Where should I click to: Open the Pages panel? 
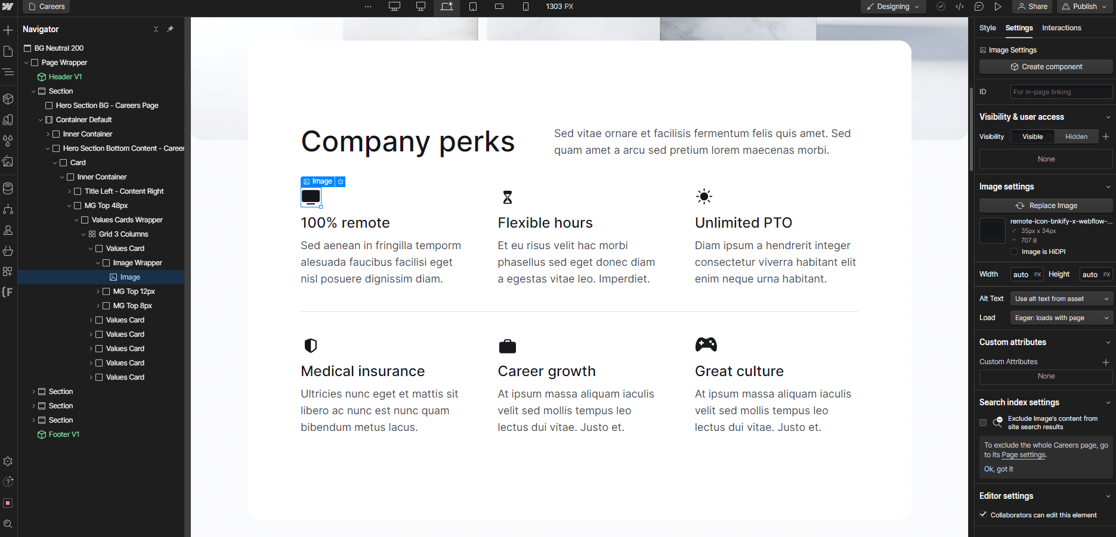[8, 51]
